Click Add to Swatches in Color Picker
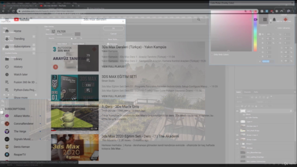The width and height of the screenshot is (297, 167). coord(284,21)
